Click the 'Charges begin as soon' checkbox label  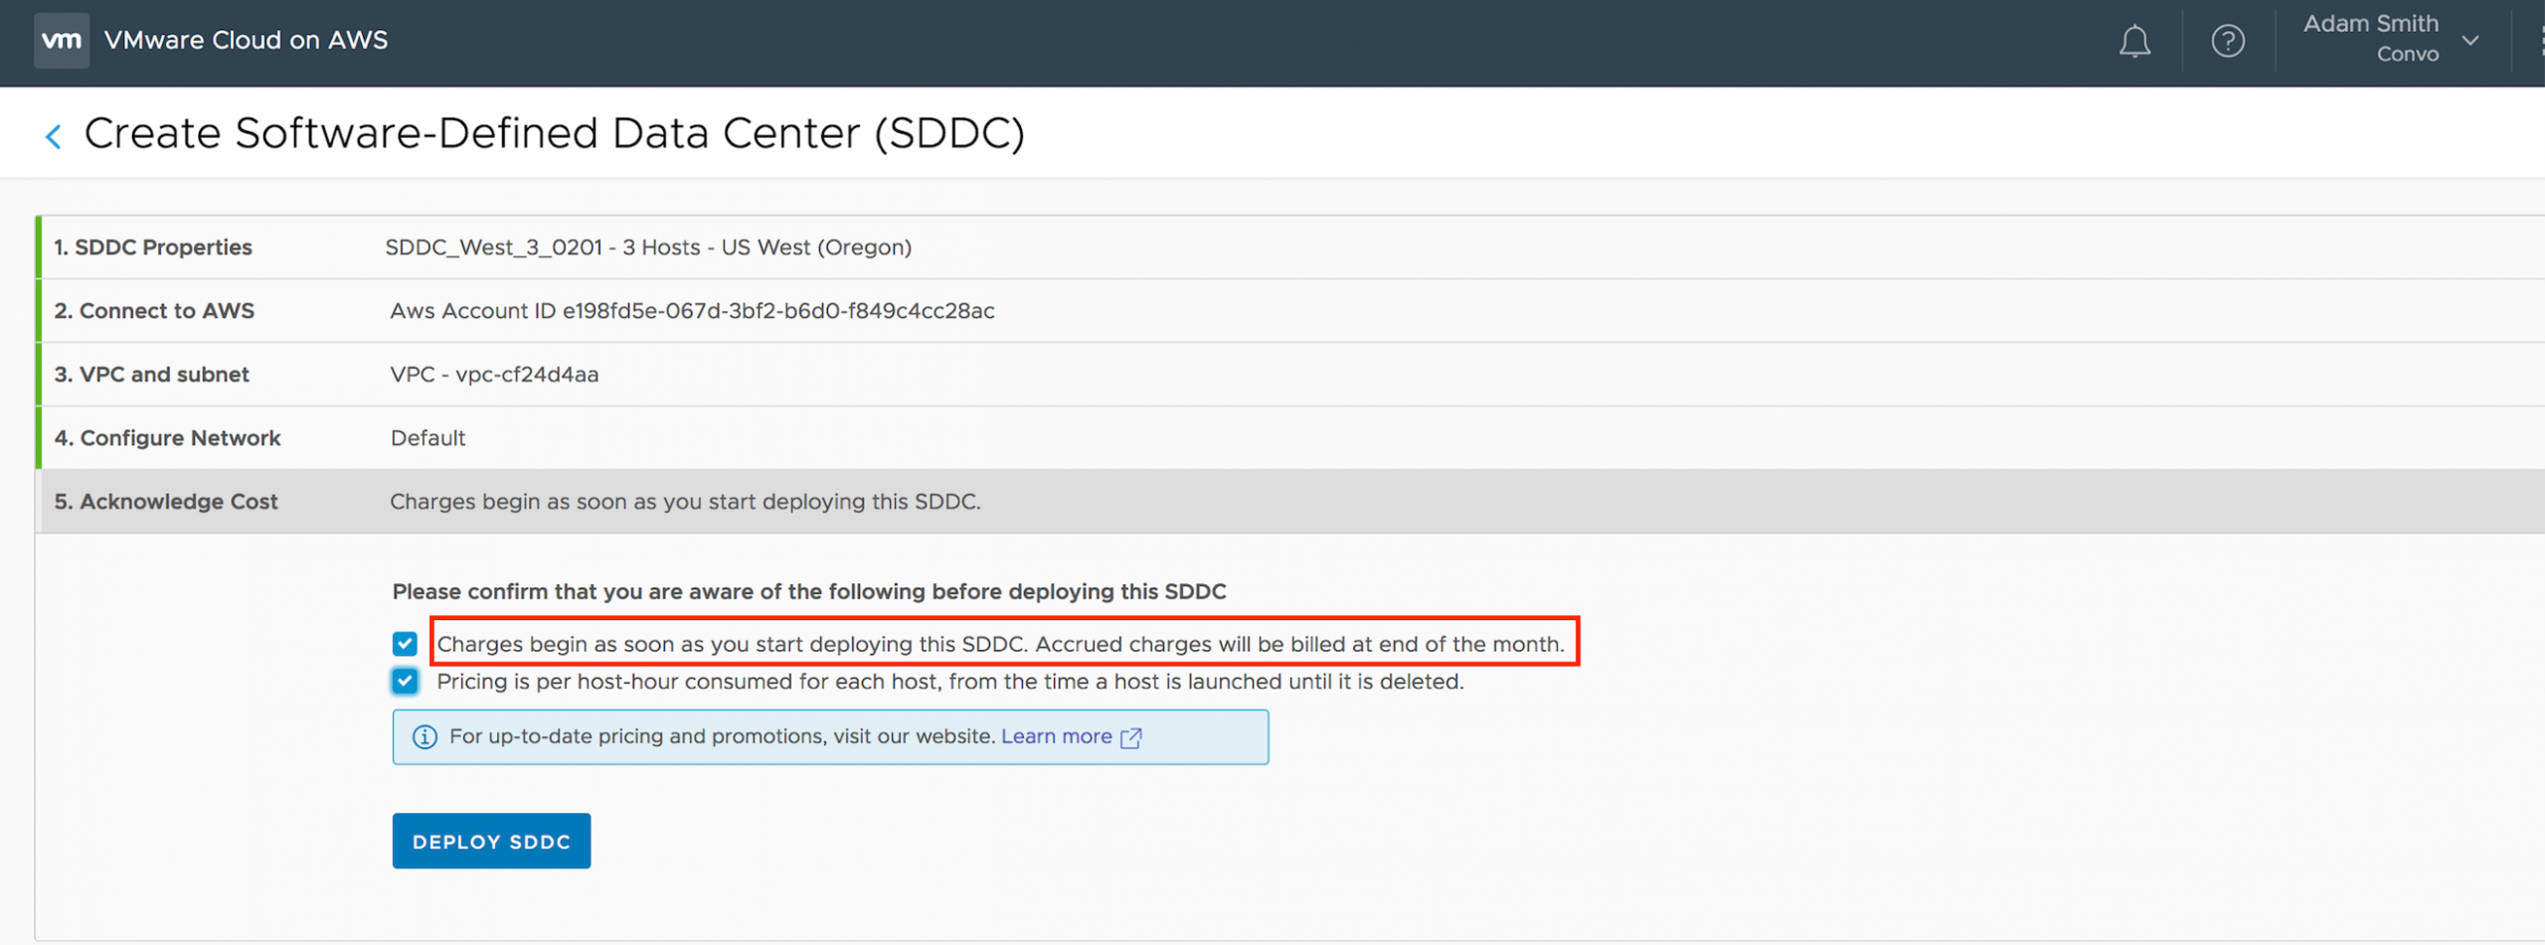1001,644
